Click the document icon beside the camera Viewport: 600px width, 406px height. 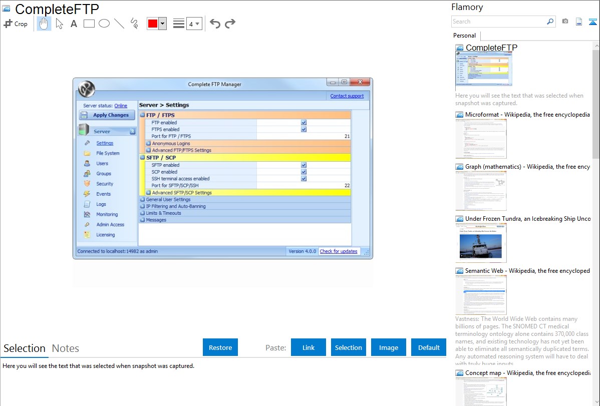(579, 22)
